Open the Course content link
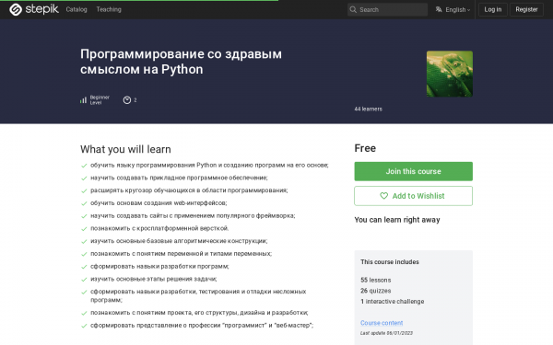 [x=382, y=323]
